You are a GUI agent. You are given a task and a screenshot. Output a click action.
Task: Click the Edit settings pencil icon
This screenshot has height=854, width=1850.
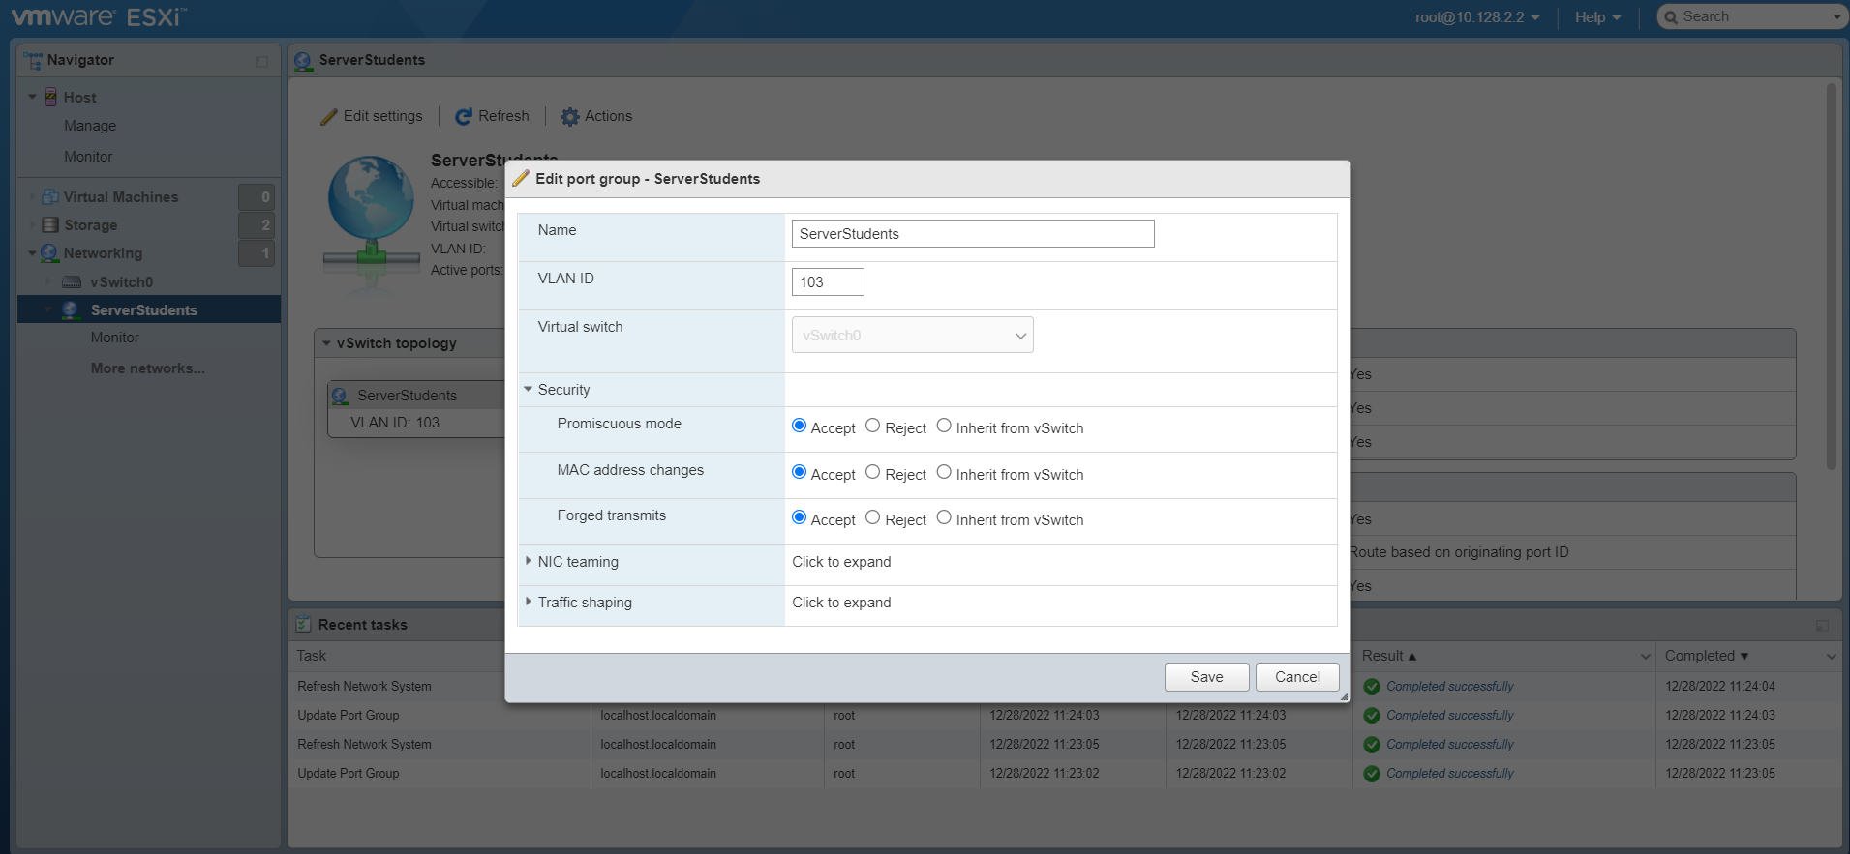[x=329, y=117]
